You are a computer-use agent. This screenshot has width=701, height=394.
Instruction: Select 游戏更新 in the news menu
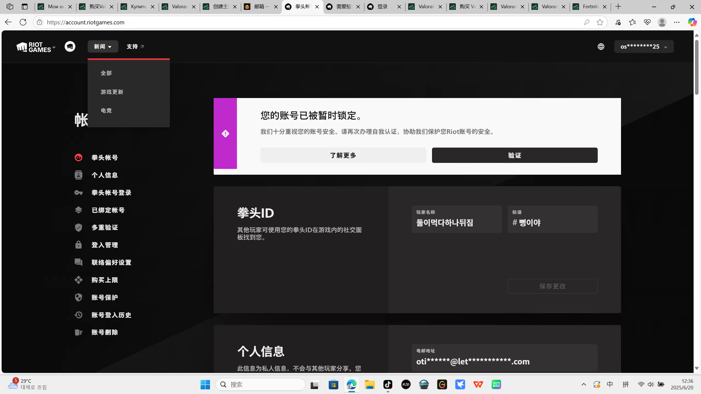[112, 92]
